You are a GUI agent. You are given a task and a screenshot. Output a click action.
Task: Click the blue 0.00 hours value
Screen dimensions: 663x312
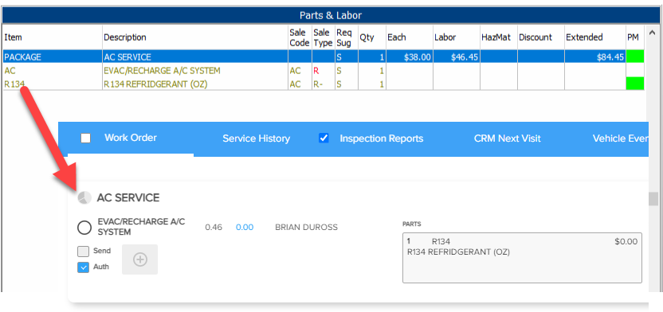[245, 228]
